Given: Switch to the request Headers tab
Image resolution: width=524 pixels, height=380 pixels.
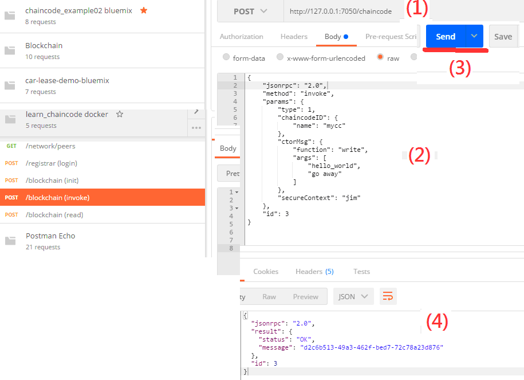Looking at the screenshot, I should pos(294,37).
